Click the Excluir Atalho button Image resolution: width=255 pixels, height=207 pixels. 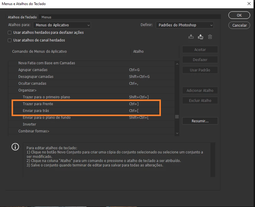point(200,101)
